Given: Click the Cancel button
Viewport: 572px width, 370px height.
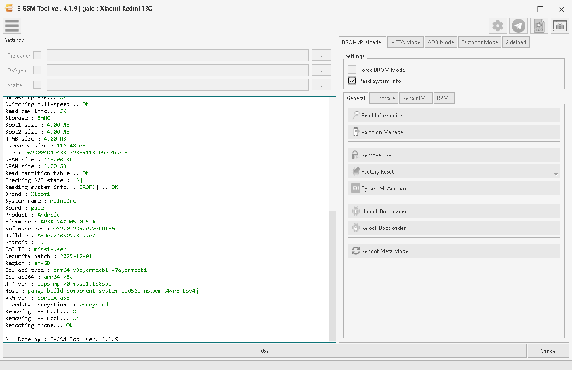Looking at the screenshot, I should click(x=548, y=351).
